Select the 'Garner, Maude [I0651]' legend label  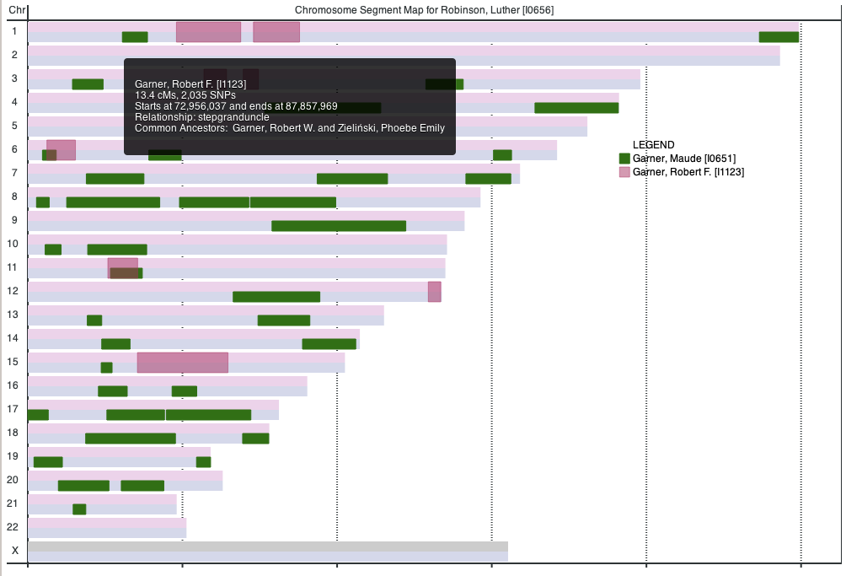(684, 159)
